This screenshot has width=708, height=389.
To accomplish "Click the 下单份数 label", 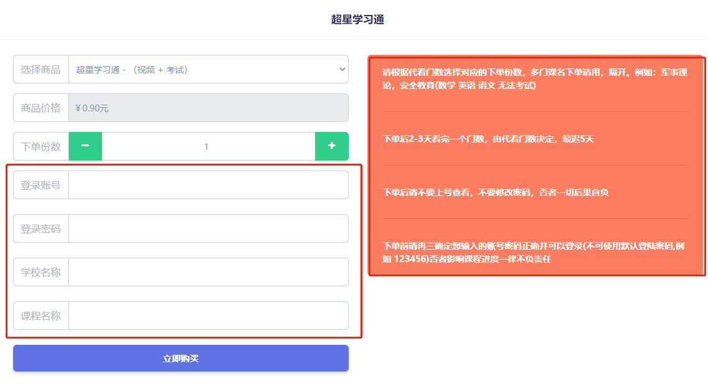I will [x=40, y=146].
